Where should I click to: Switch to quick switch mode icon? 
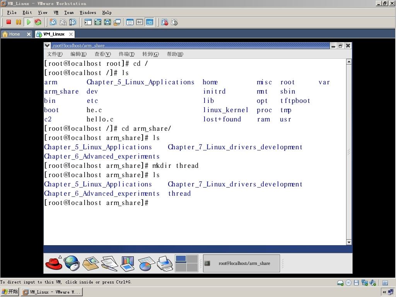click(98, 22)
